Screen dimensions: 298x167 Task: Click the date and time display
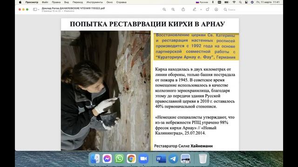click(x=268, y=2)
